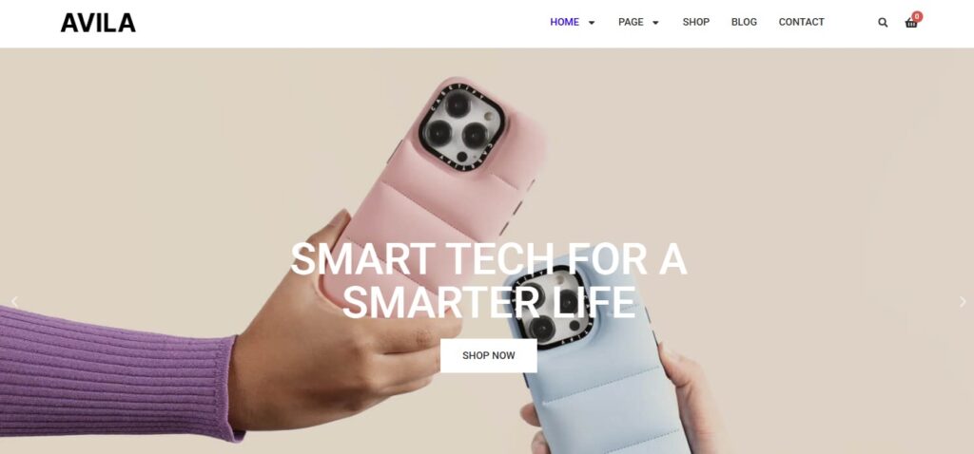Screen dimensions: 974x454
Task: Click the 'Smart Tech for a Smarter Life' headline
Action: pos(489,280)
